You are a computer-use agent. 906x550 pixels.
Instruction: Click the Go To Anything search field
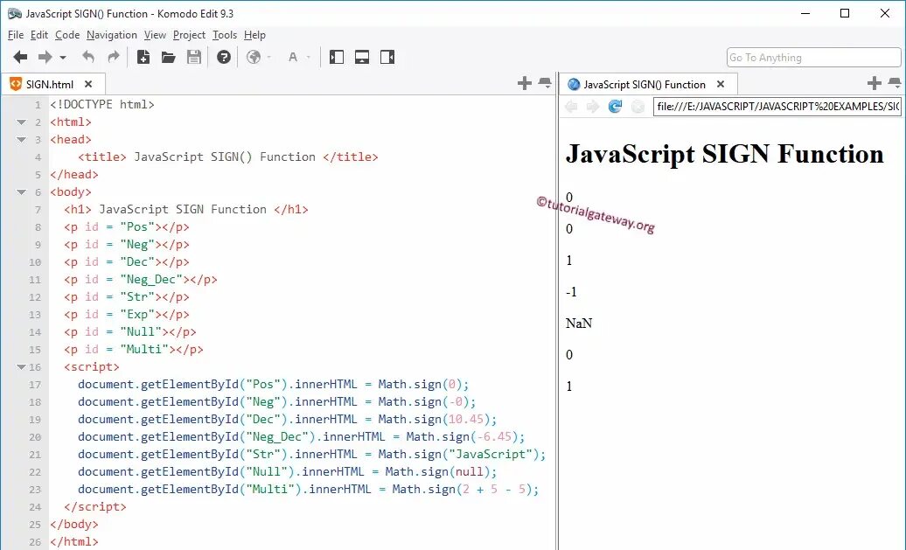pos(813,57)
